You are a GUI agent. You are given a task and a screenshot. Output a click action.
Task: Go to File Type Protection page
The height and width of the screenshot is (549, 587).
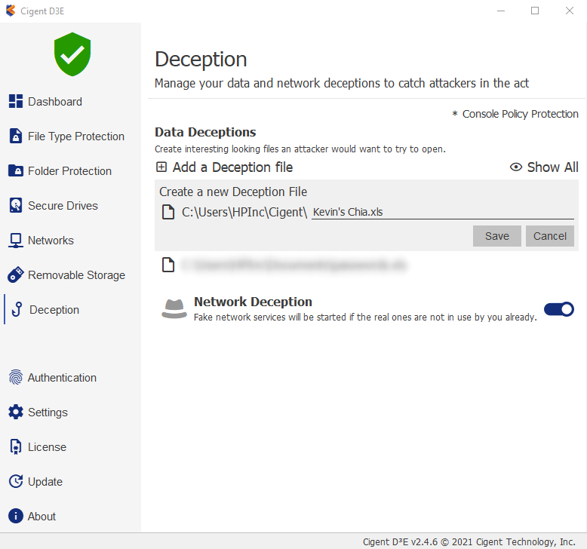76,136
